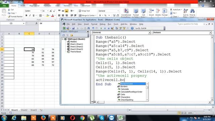Click the Conditional Formatting icon
The image size is (215, 121).
(x=126, y=12)
